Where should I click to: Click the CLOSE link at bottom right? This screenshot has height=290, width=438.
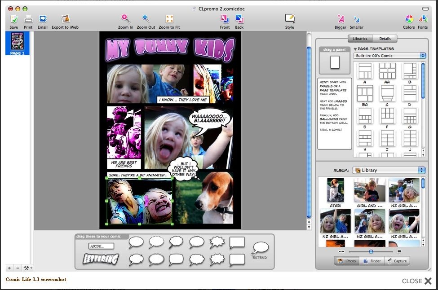coord(416,281)
